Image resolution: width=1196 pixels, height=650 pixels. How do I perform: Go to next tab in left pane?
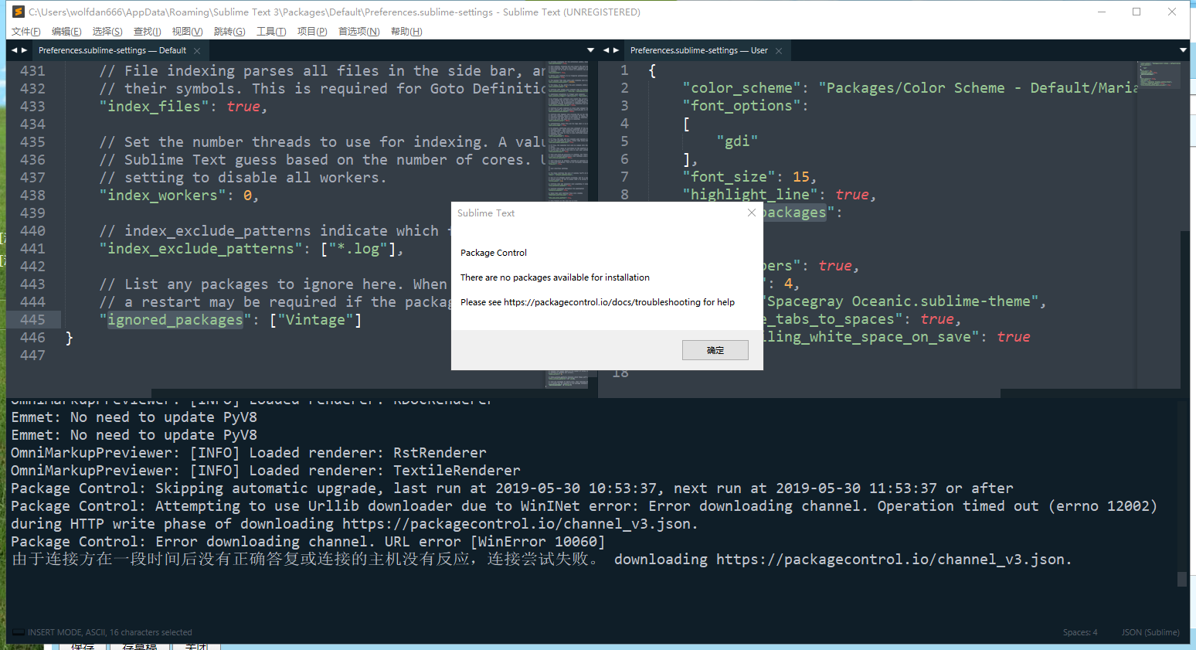[24, 50]
